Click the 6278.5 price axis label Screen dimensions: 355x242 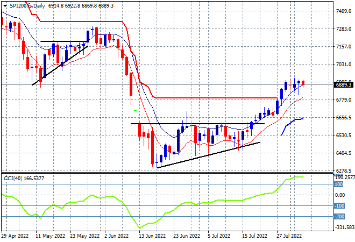(x=344, y=170)
